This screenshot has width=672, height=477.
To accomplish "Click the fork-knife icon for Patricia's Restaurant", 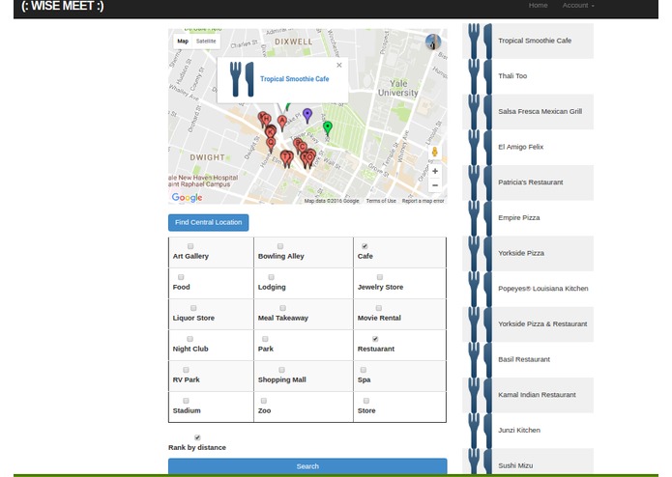I will point(480,182).
